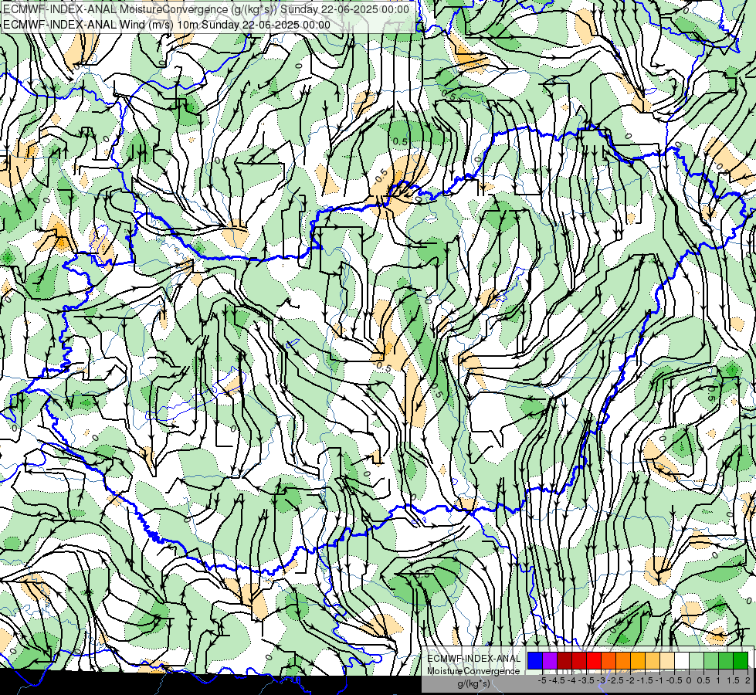Click the '1.5' legend tick label
The width and height of the screenshot is (756, 695).
pyautogui.click(x=734, y=680)
